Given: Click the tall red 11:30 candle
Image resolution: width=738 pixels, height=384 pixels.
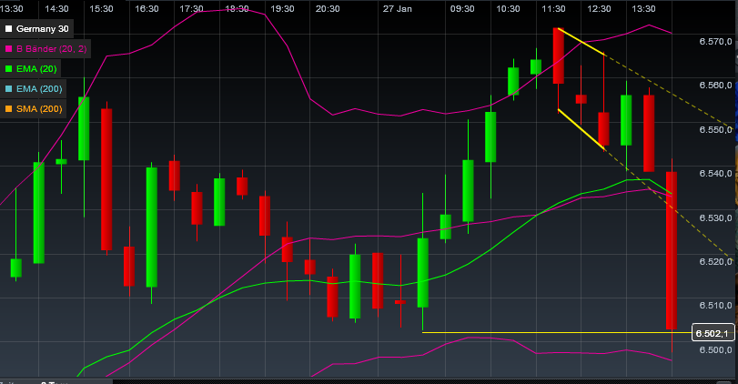Looking at the screenshot, I should (x=558, y=56).
